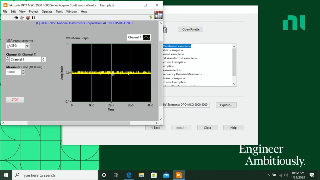Viewport: 320px width, 180px height.
Task: Select the 'eter Example.vi' list entry
Action: [173, 50]
